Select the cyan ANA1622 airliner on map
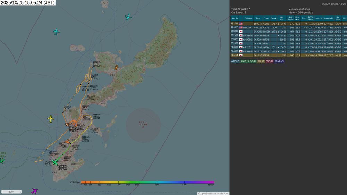Screen dimensions: 347x195 tap(56, 32)
